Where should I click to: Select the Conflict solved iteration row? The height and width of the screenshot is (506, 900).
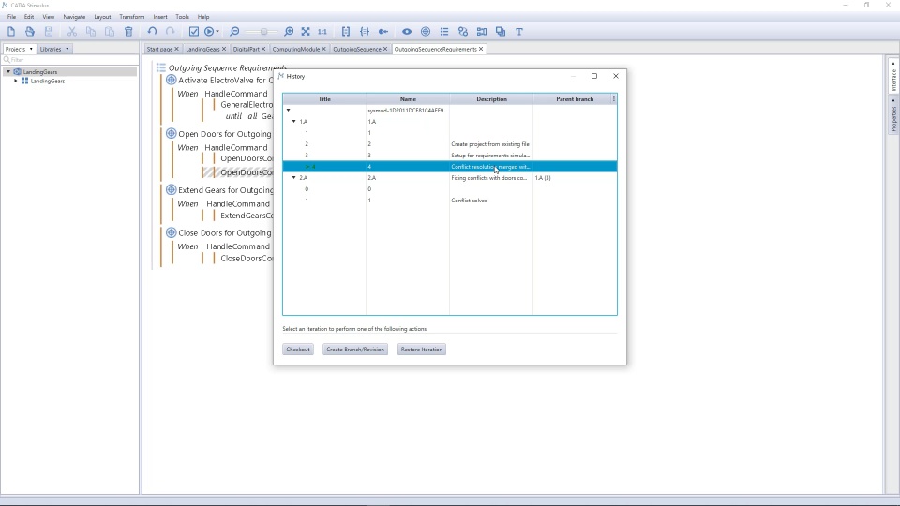coord(449,201)
